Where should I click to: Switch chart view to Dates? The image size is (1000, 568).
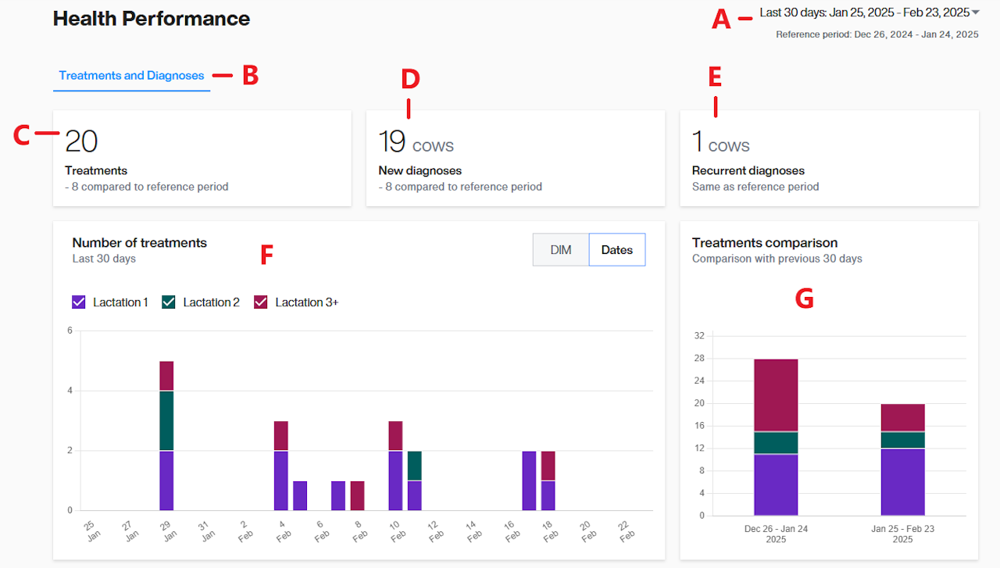616,250
